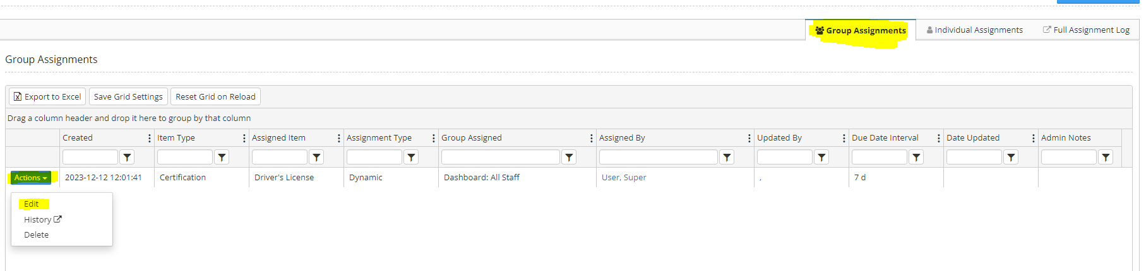This screenshot has width=1146, height=271.
Task: Select the Driver's License cell
Action: coord(296,178)
